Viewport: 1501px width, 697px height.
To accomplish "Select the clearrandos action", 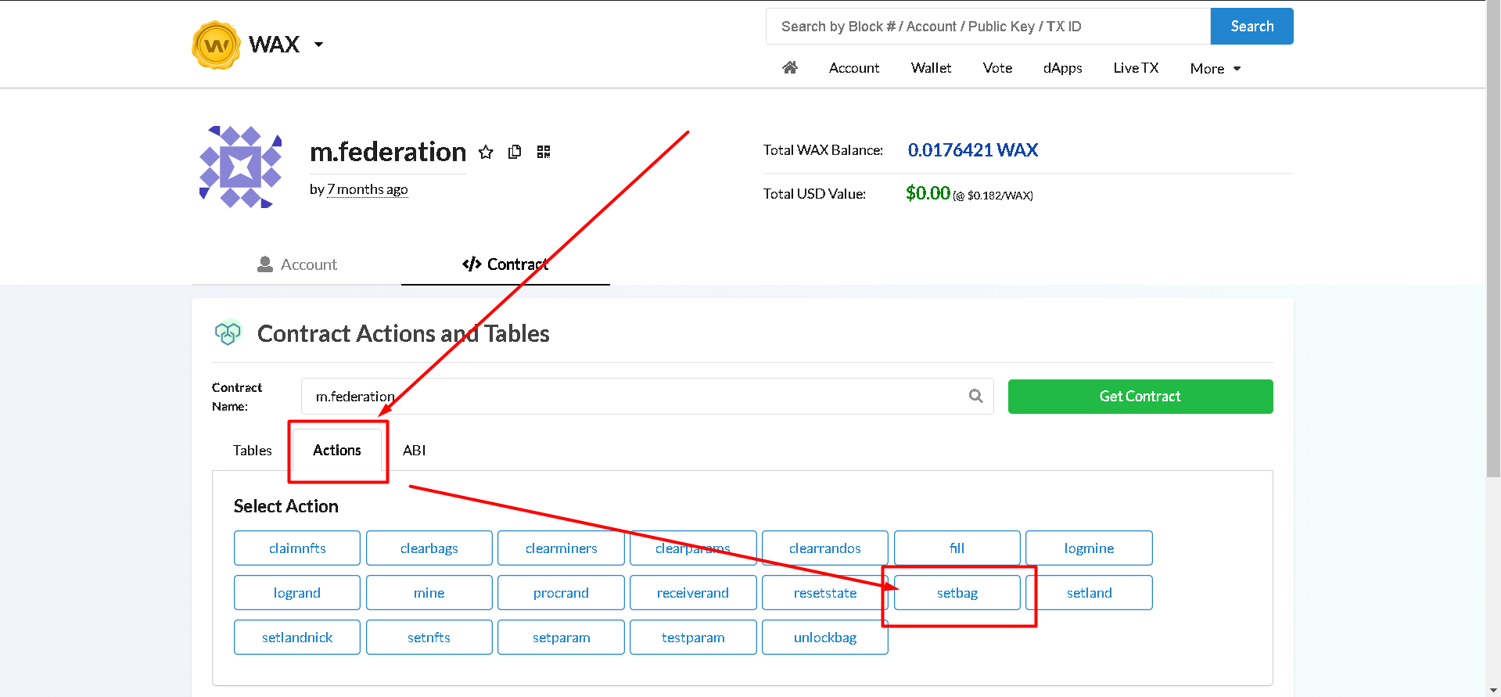I will click(x=825, y=548).
